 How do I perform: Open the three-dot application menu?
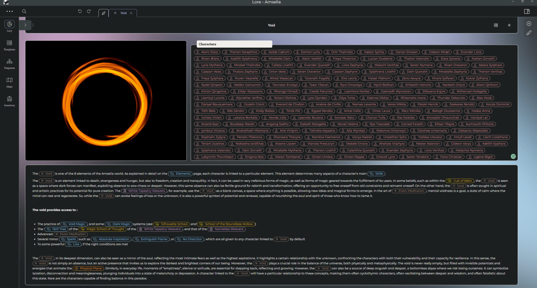(x=9, y=12)
